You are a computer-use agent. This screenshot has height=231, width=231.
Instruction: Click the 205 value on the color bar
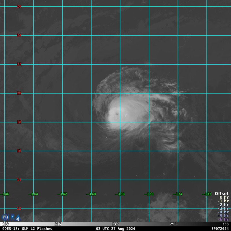[x=58, y=224]
